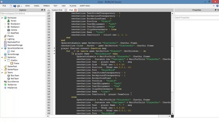Screen dimensions: 219x123
Task: Select the StarterPlayer icon
Action: [5, 69]
